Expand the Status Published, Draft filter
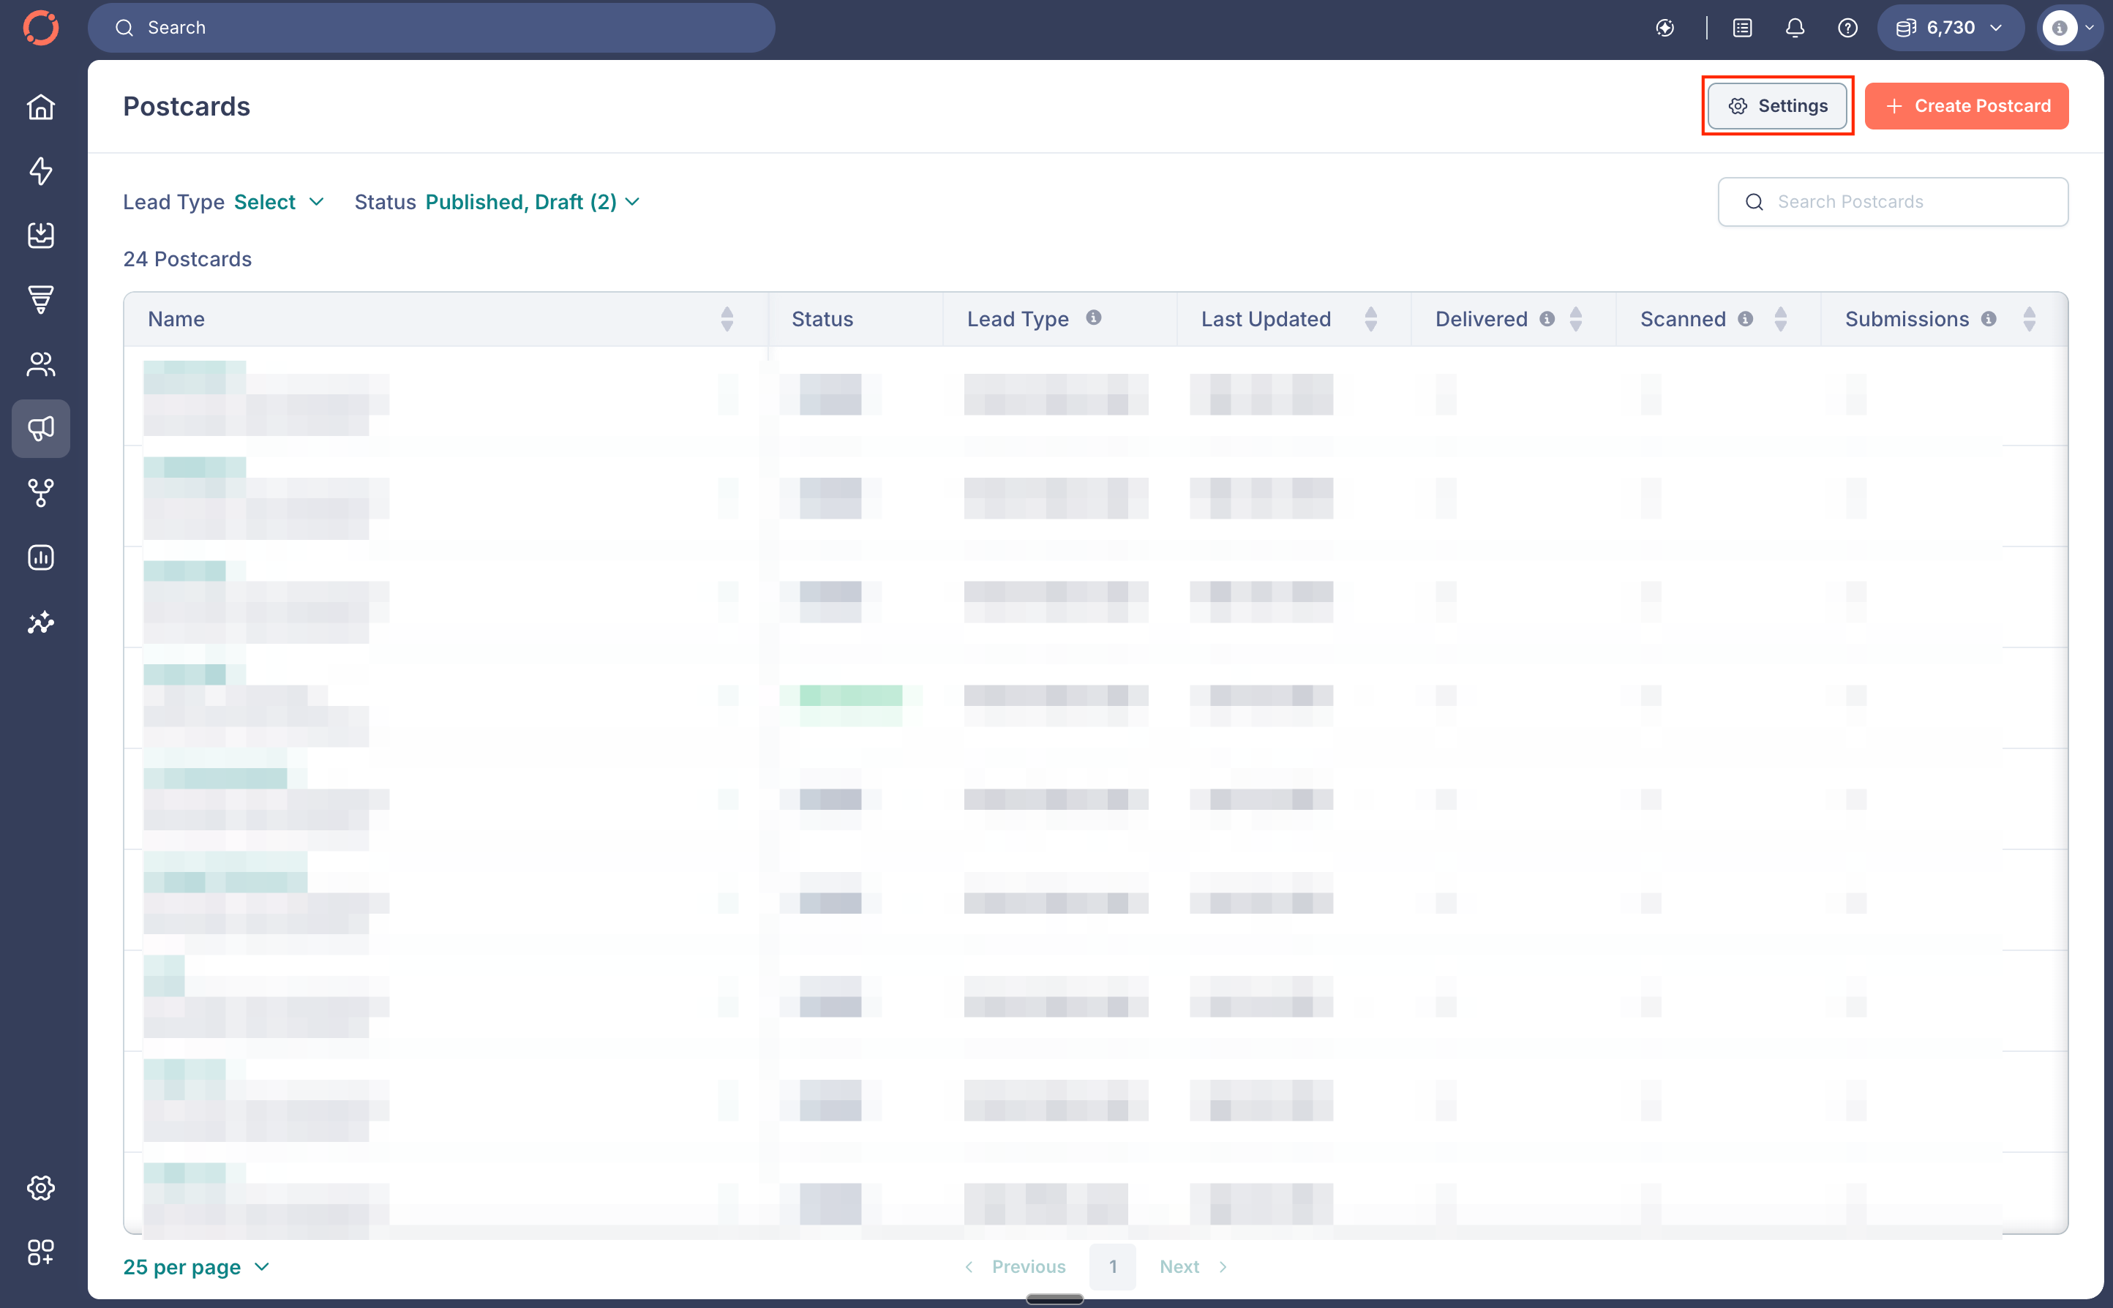The height and width of the screenshot is (1308, 2113). [x=531, y=202]
